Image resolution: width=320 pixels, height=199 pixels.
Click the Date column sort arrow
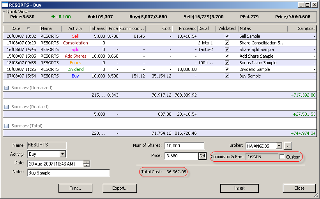(28, 28)
